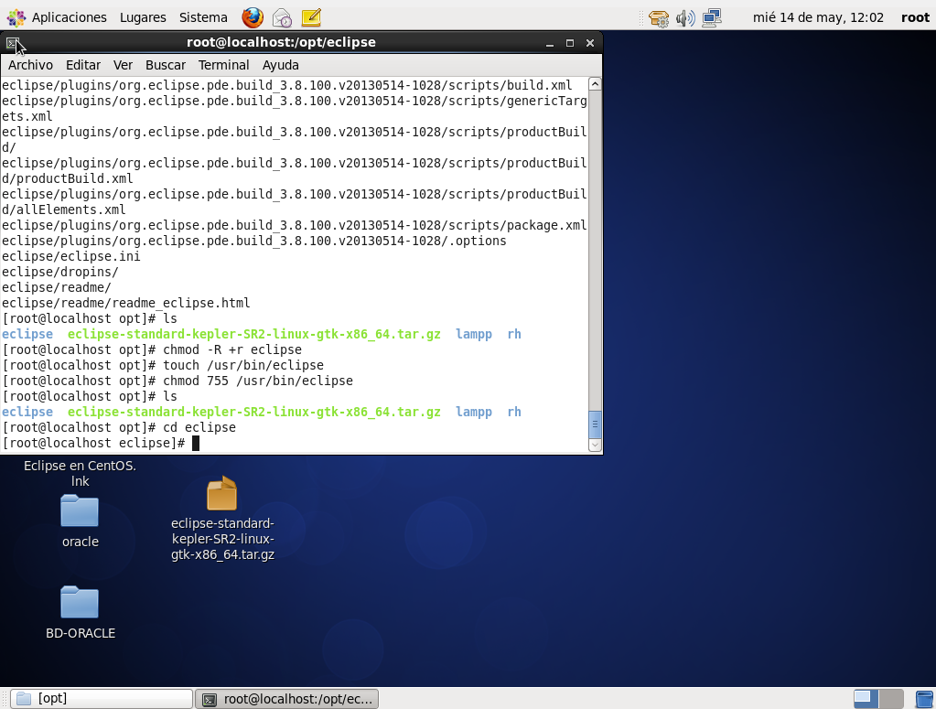
Task: Minimize the terminal window
Action: point(550,44)
